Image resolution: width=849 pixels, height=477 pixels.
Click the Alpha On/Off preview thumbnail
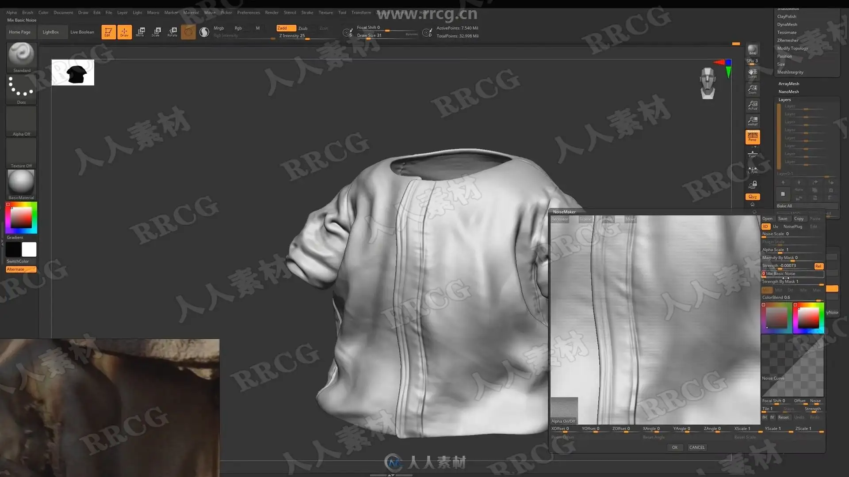pos(564,410)
